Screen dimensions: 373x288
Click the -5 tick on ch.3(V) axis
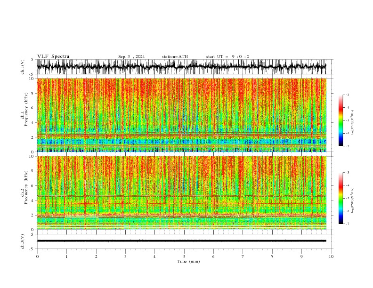tap(31, 249)
